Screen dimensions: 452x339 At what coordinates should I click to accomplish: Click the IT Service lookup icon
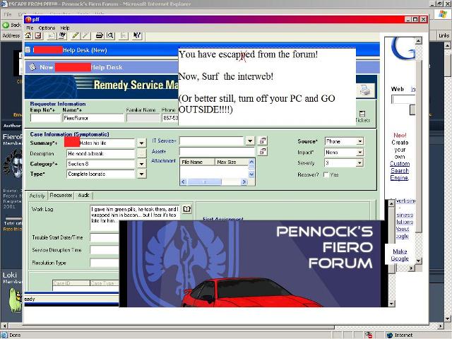(263, 141)
